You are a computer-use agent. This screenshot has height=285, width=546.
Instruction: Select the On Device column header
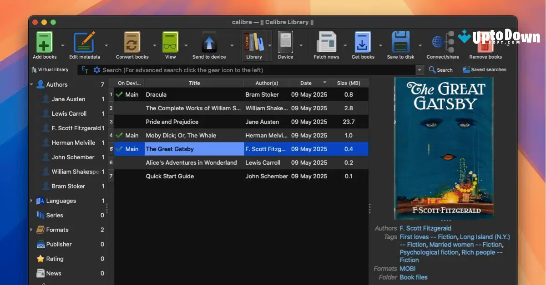[x=128, y=83]
